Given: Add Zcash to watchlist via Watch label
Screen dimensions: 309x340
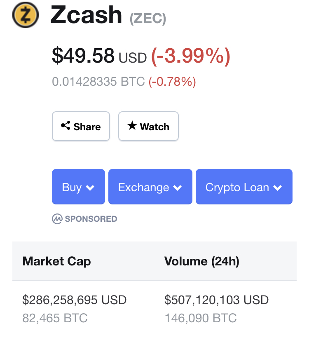Looking at the screenshot, I should (154, 127).
